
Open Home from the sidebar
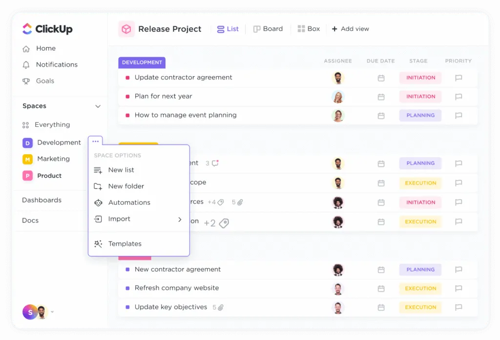pyautogui.click(x=39, y=48)
